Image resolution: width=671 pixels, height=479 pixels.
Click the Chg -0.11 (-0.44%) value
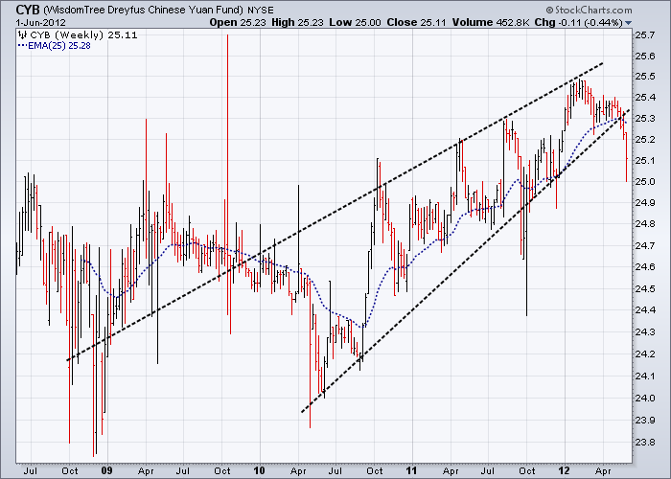tap(579, 23)
